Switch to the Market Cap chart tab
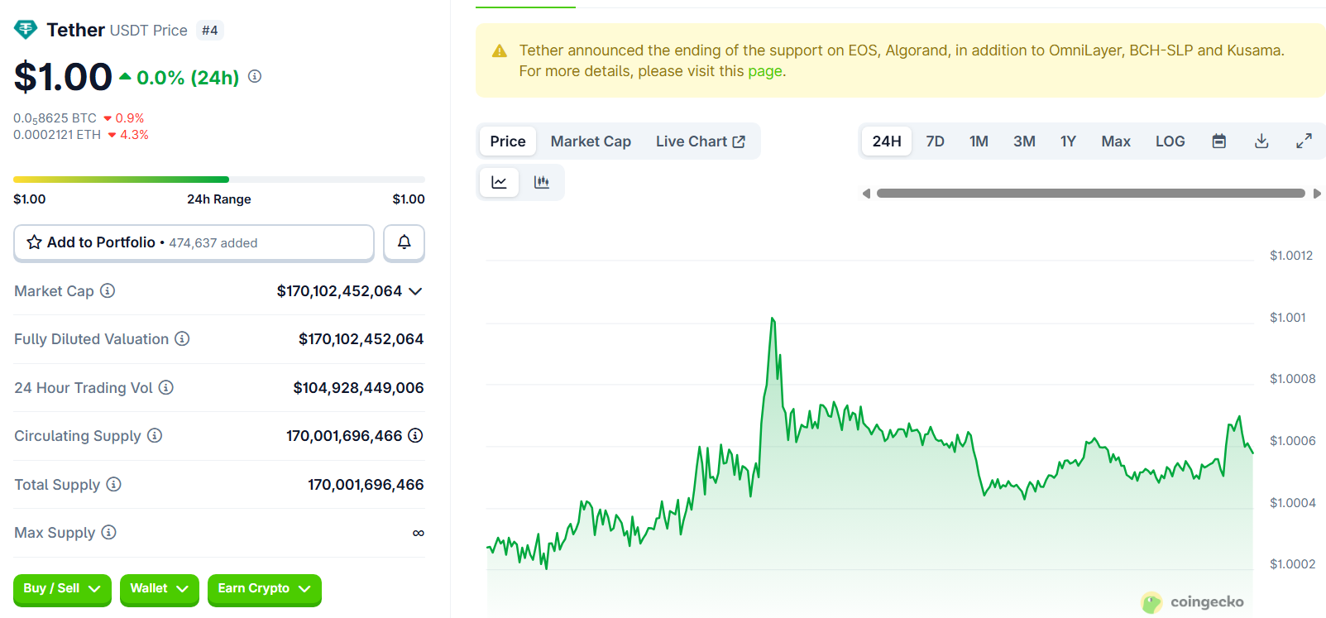 click(x=591, y=141)
